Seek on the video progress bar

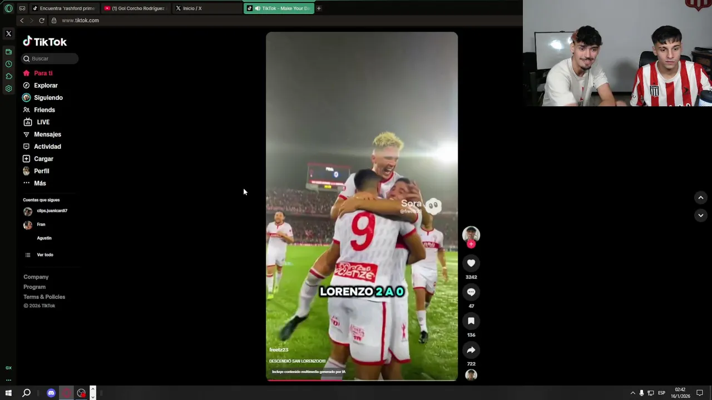coord(362,380)
